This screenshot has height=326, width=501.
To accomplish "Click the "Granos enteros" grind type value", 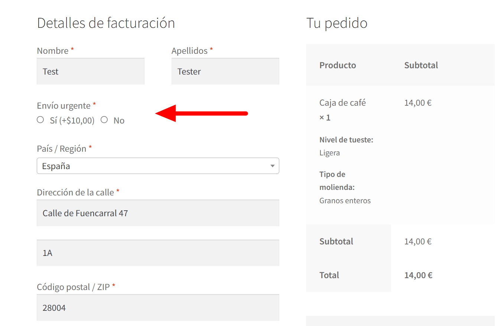I will (x=345, y=201).
